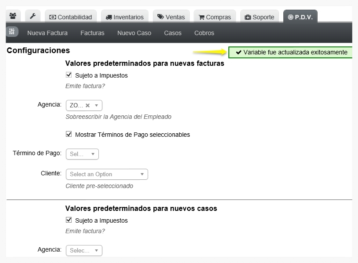
Task: Open the Contabilidad tab
Action: click(71, 17)
